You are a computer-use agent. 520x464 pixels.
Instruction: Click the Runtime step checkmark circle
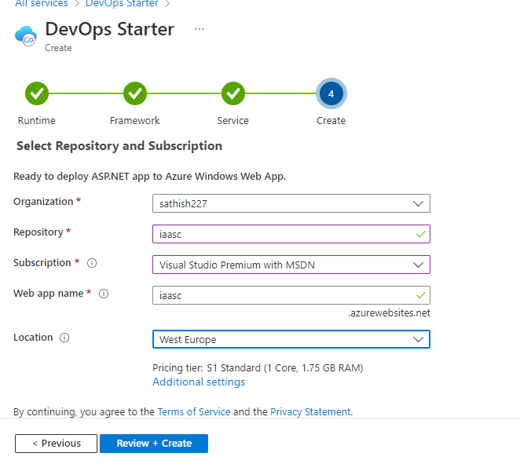click(x=37, y=94)
